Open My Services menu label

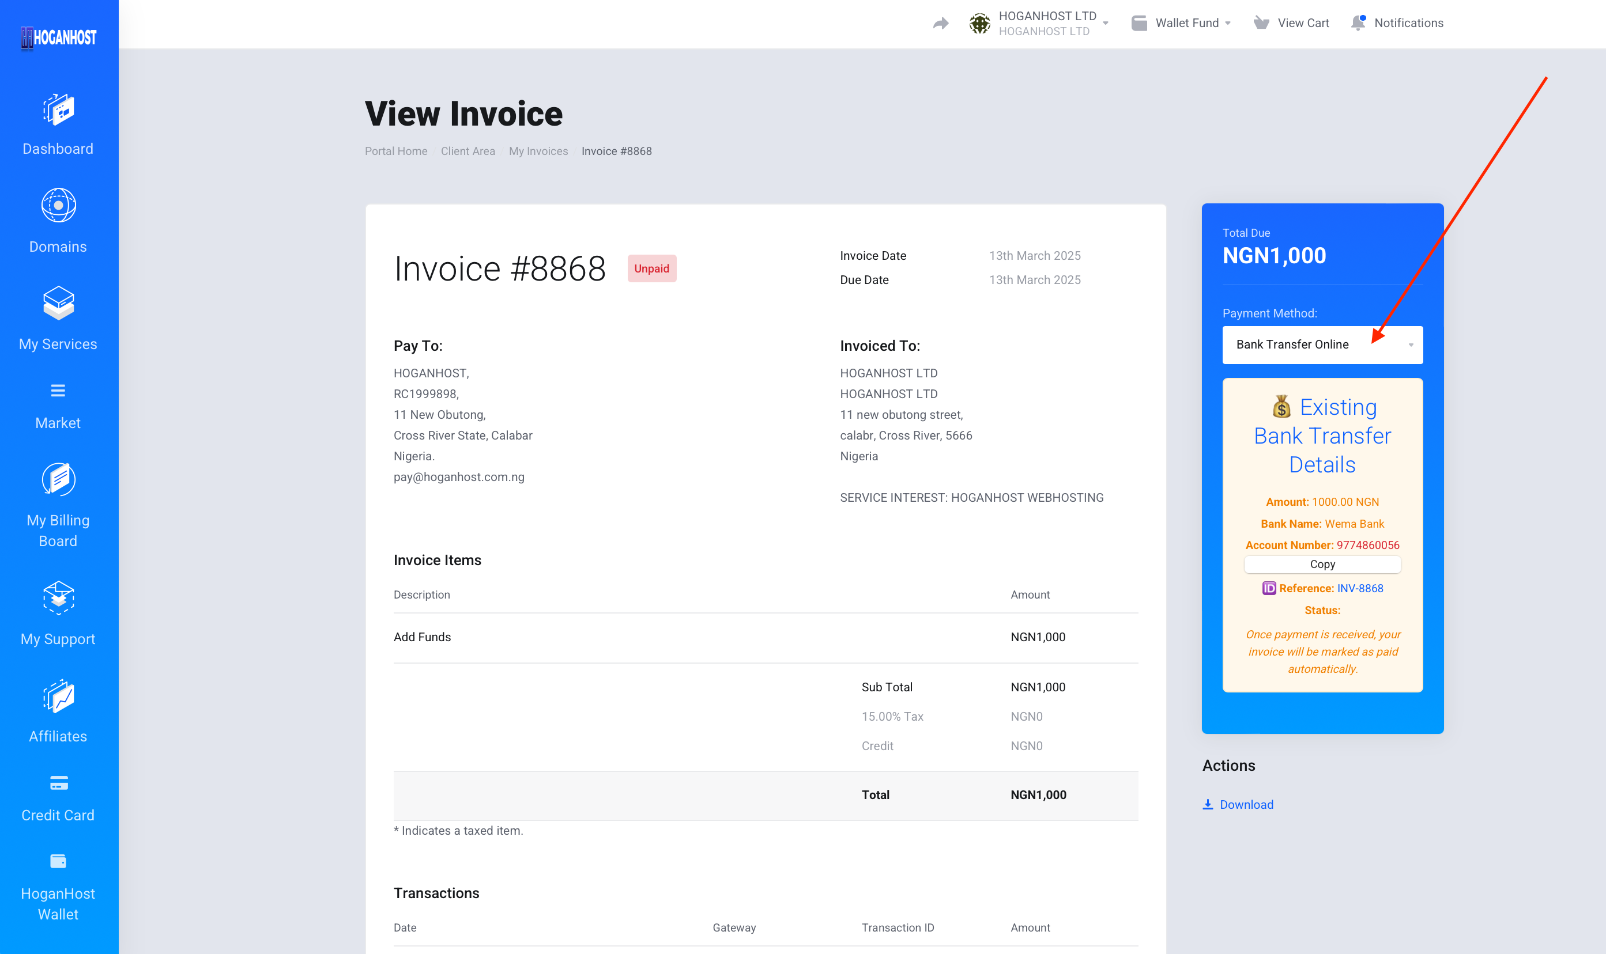58,344
